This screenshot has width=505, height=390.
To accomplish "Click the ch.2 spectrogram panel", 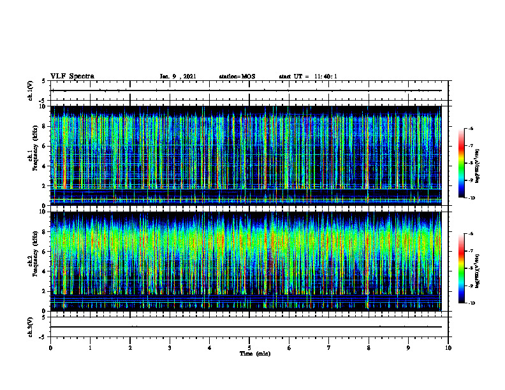I will pos(246,261).
